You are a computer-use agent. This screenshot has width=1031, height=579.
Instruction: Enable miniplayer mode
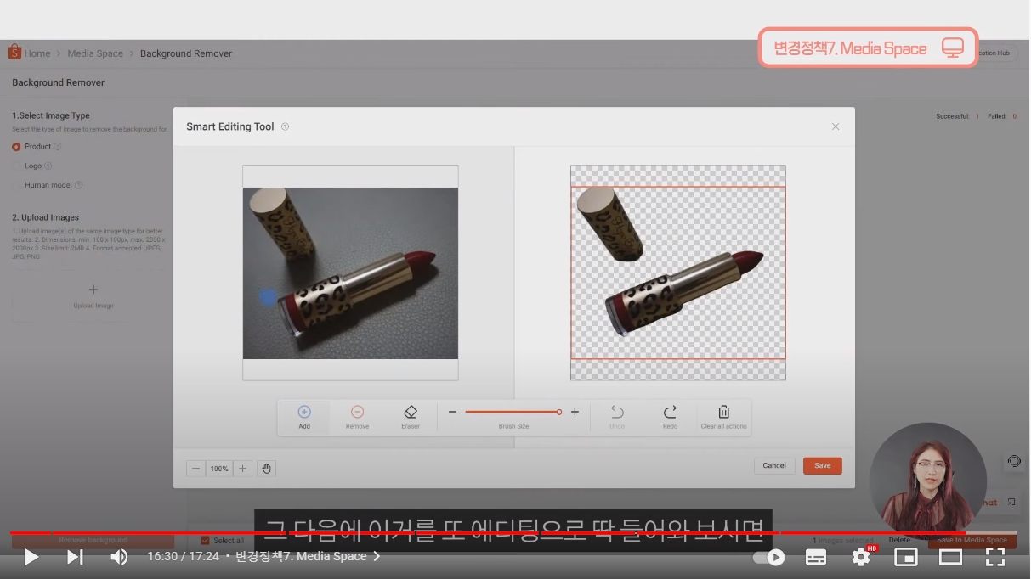click(906, 557)
